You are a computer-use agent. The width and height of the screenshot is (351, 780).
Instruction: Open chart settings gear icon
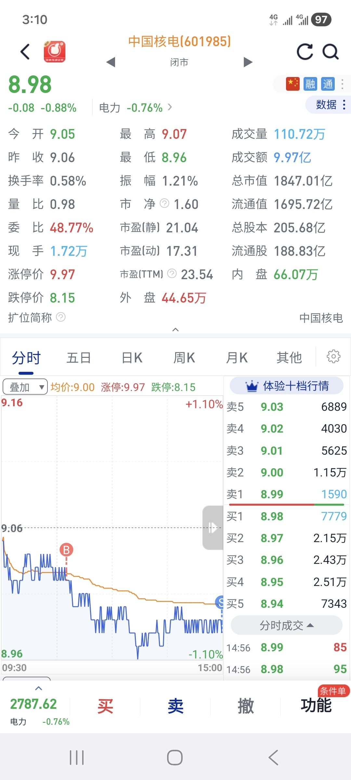click(x=333, y=357)
